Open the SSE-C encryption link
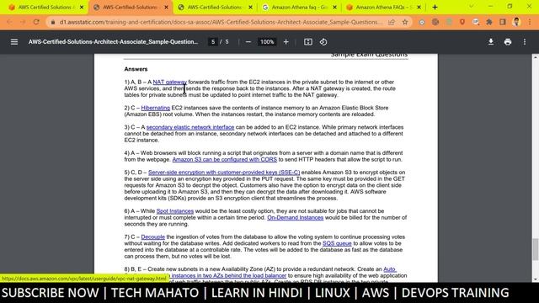Image resolution: width=539 pixels, height=303 pixels. pos(224,173)
